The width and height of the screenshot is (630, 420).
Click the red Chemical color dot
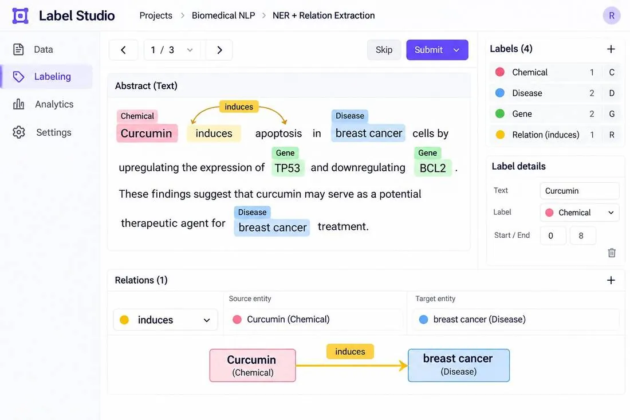click(x=500, y=72)
